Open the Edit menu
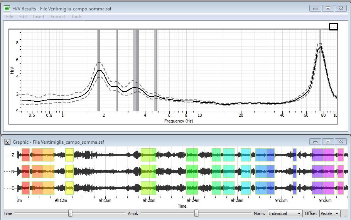351x220 pixels. [23, 17]
